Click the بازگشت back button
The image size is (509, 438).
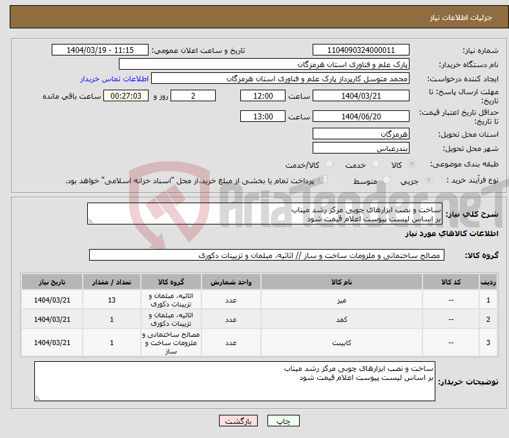238,421
